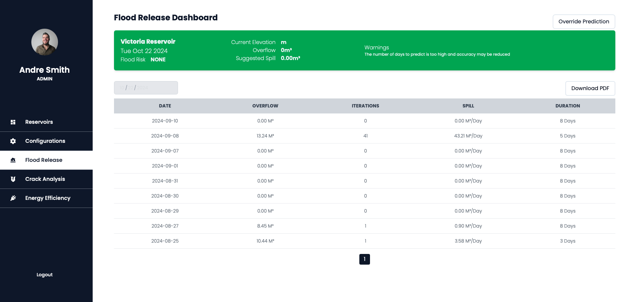The width and height of the screenshot is (633, 302).
Task: Open the Reservoirs menu item
Action: coord(46,122)
